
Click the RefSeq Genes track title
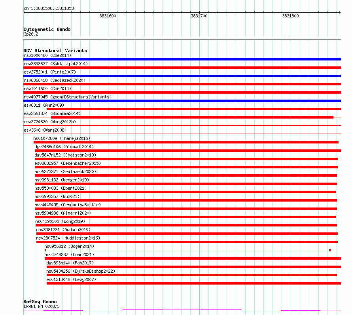point(40,302)
